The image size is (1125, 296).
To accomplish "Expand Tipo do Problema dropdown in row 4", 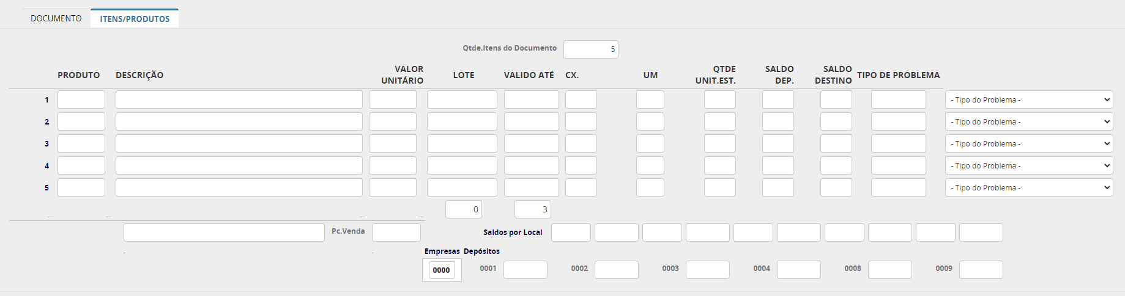I will click(x=1028, y=165).
